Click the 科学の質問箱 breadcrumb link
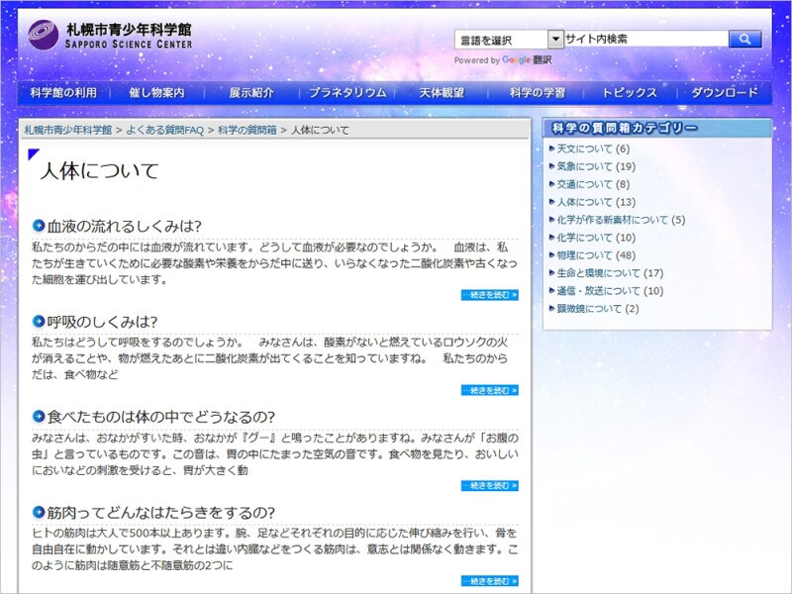 click(247, 130)
